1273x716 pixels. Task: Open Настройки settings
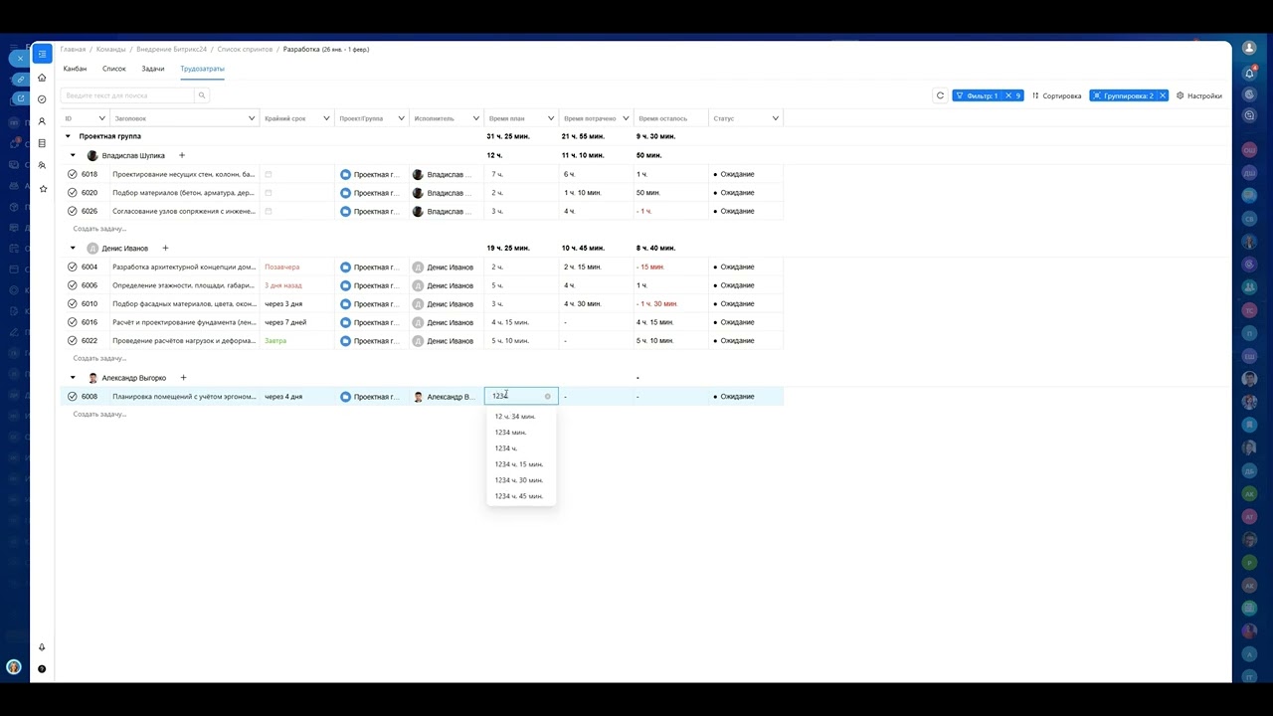(x=1199, y=95)
